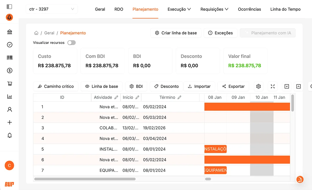
Task: Expand the Execução menu
Action: pyautogui.click(x=179, y=9)
